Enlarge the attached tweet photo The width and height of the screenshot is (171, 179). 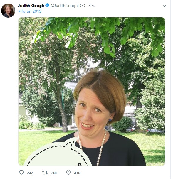[x=92, y=92]
